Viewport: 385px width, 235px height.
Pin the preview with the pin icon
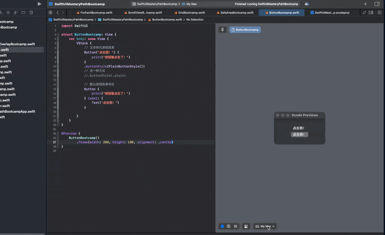pos(222,30)
